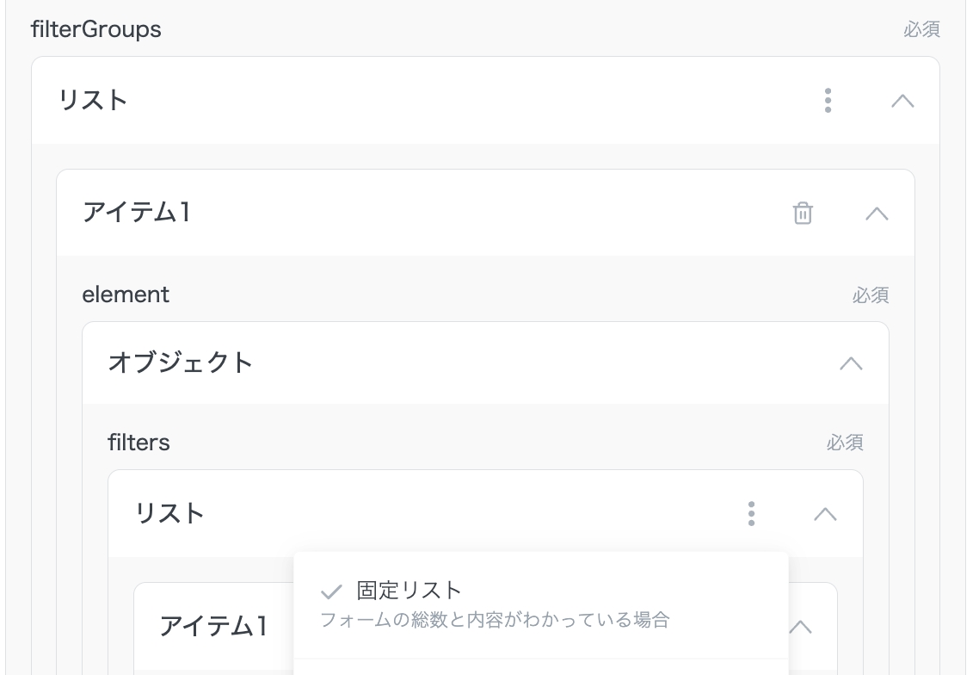Click the リスト title under filterGroups

pyautogui.click(x=93, y=100)
